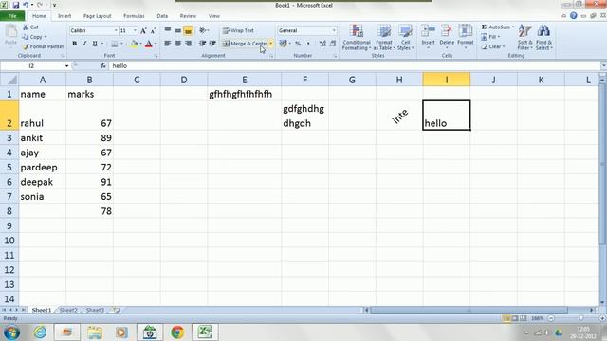This screenshot has width=607, height=341.
Task: Toggle Underline formatting
Action: pyautogui.click(x=95, y=44)
